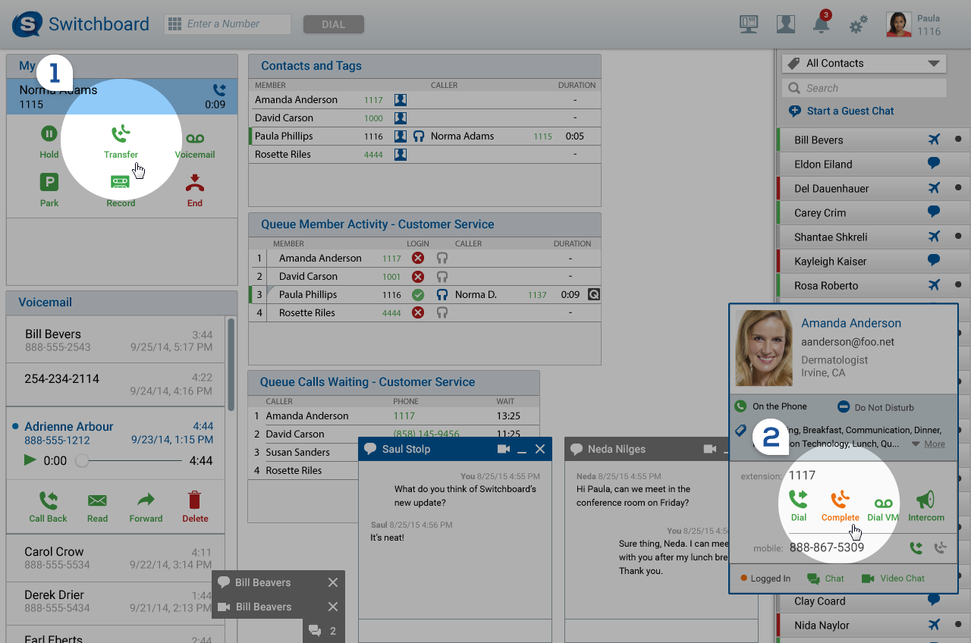Open contact card icon for Amanda Anderson row

pyautogui.click(x=401, y=99)
